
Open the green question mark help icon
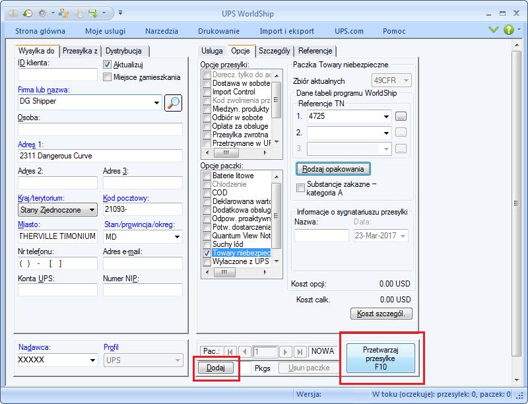point(508,30)
